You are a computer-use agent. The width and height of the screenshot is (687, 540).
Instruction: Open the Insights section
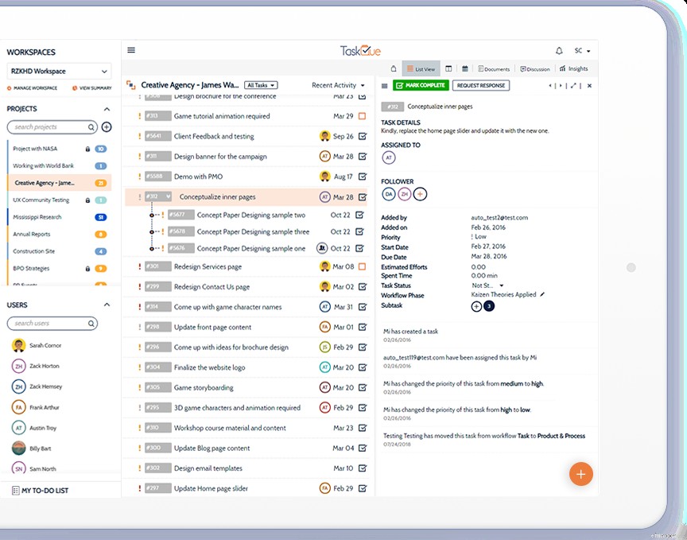pyautogui.click(x=574, y=69)
